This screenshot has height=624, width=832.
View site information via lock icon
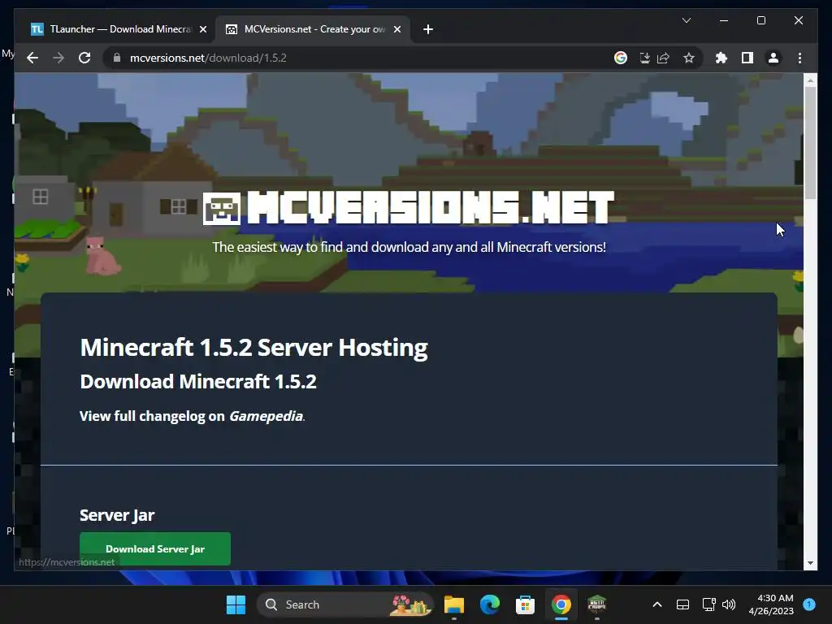[x=117, y=58]
